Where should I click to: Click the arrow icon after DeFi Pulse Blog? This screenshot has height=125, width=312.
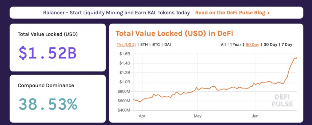click(269, 13)
